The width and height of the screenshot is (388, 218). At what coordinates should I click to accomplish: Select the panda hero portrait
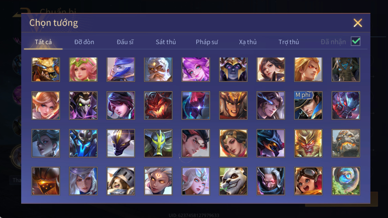click(233, 181)
